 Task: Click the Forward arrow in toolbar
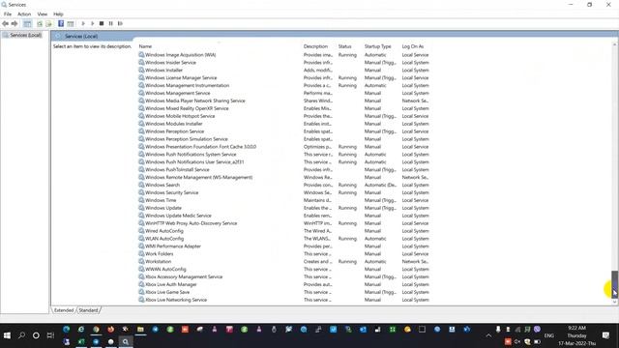[x=15, y=23]
